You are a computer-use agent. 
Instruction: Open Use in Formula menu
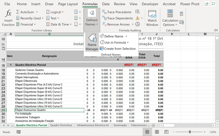point(114,42)
